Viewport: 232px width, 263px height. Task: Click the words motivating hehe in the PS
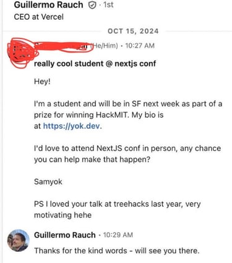click(62, 215)
